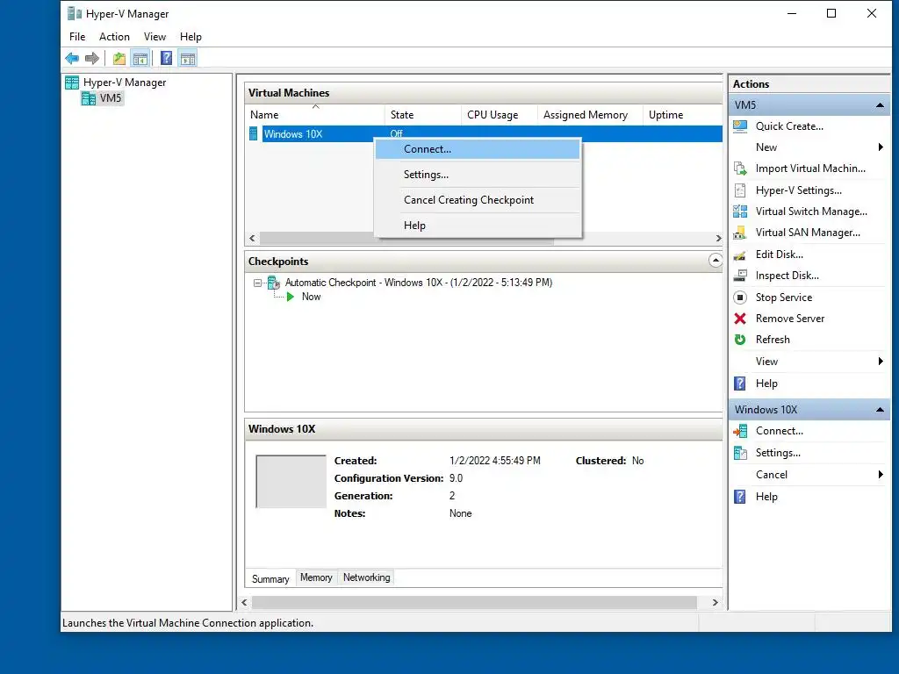Select the Now checkpoint entry
The image size is (899, 674).
312,297
